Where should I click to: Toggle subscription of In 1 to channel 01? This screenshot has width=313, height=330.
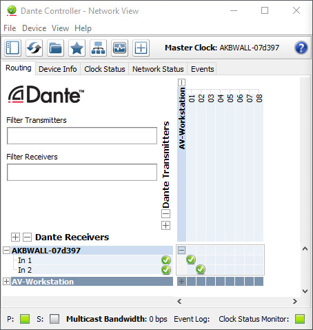click(191, 260)
